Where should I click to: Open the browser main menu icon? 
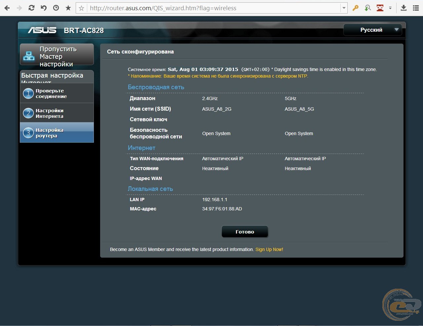click(416, 8)
